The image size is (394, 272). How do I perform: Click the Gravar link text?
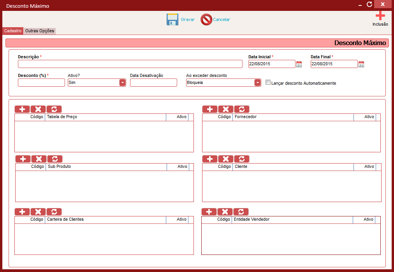click(188, 19)
